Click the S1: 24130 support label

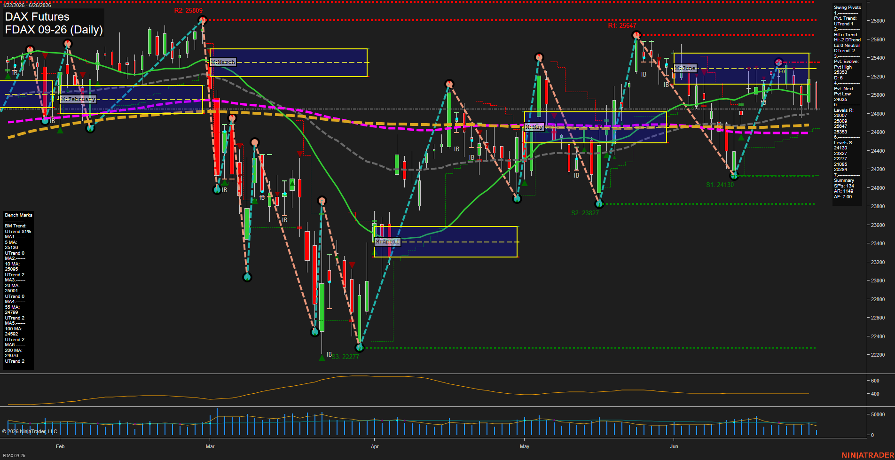[x=720, y=185]
